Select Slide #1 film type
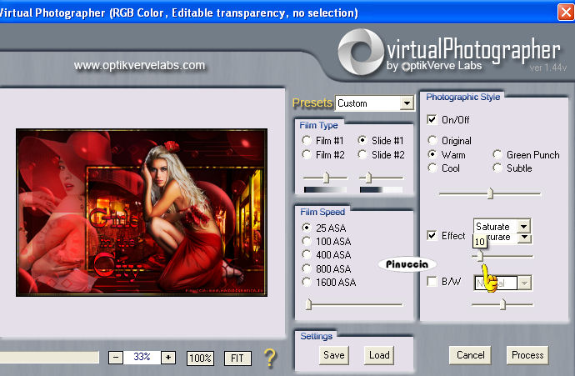The height and width of the screenshot is (376, 575). (x=362, y=141)
